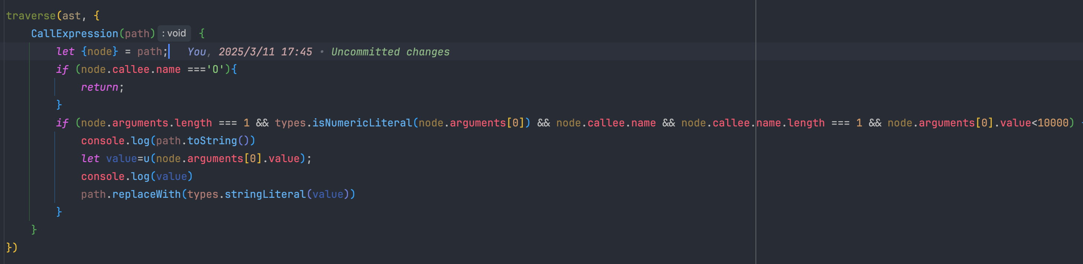Viewport: 1083px width, 264px height.
Task: Click the isNumericLiteral method call
Action: (x=362, y=123)
